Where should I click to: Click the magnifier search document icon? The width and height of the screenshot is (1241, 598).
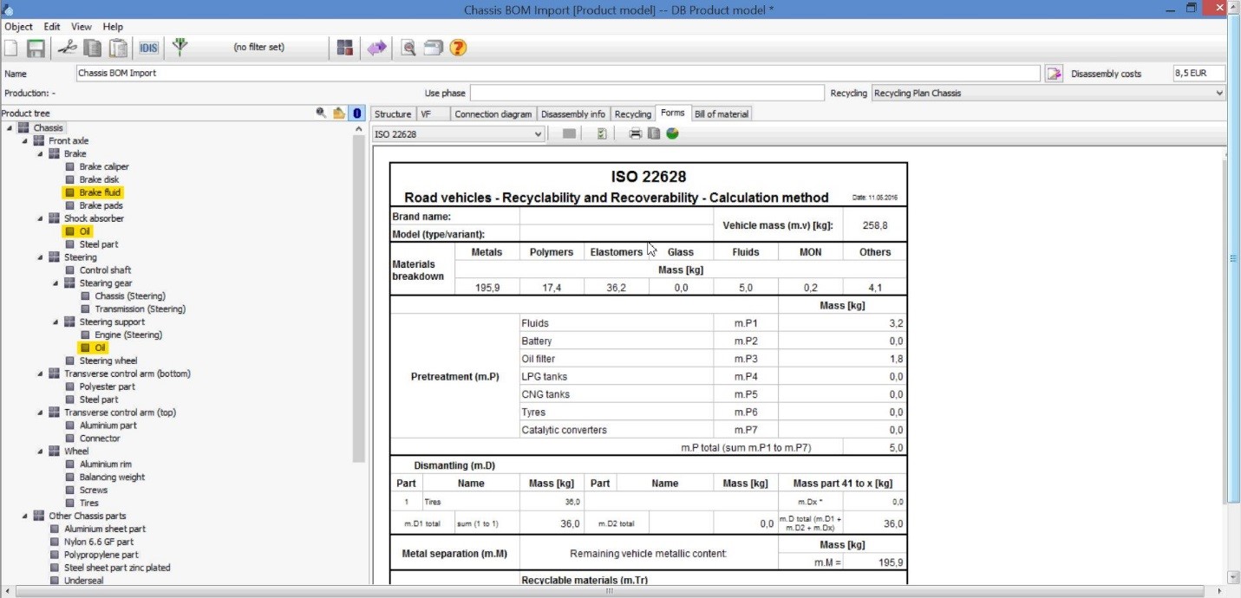(x=408, y=49)
